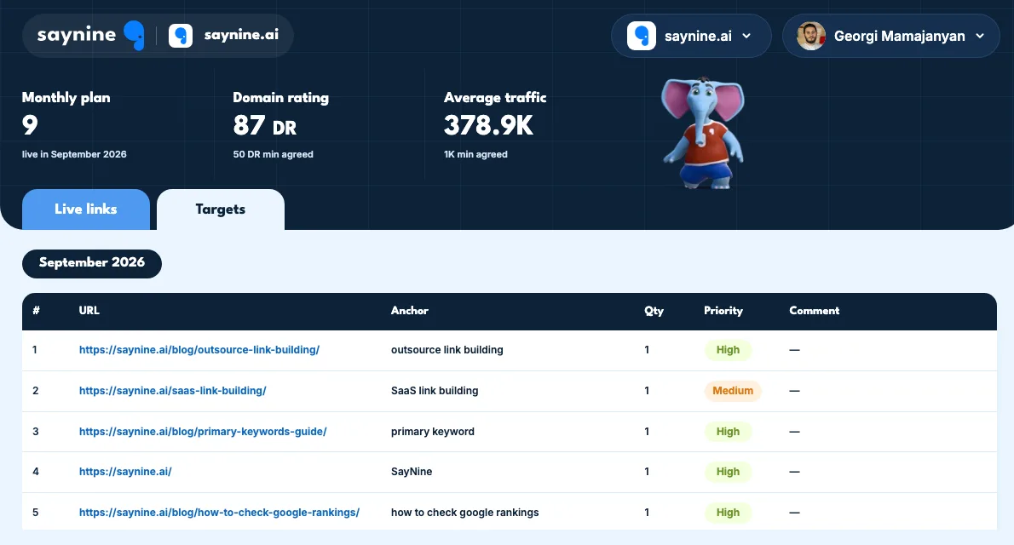Click the 'Domain rating' heading
1014x545 pixels.
tap(280, 98)
